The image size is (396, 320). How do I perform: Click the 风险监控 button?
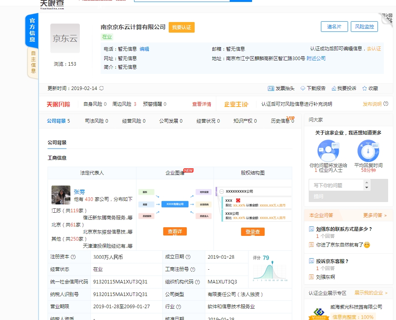tap(364, 27)
